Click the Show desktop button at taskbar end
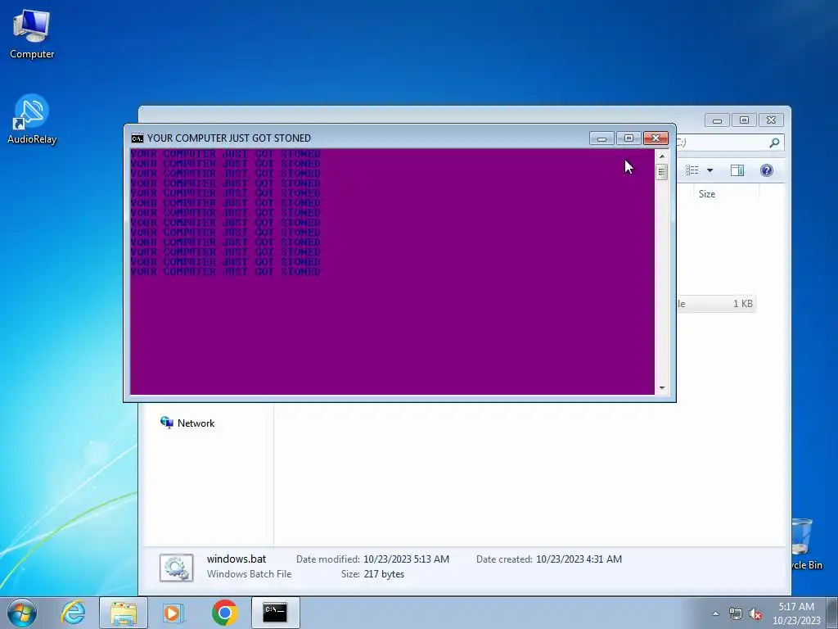Viewport: 838px width, 629px height. pyautogui.click(x=832, y=613)
